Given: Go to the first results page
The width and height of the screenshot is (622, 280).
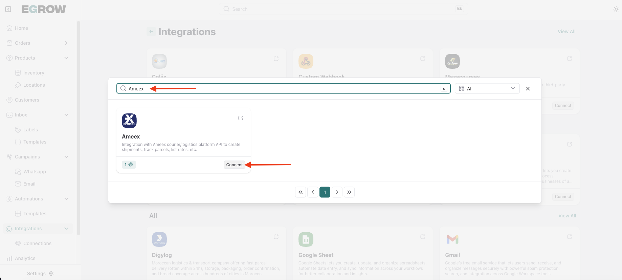Looking at the screenshot, I should pyautogui.click(x=301, y=192).
